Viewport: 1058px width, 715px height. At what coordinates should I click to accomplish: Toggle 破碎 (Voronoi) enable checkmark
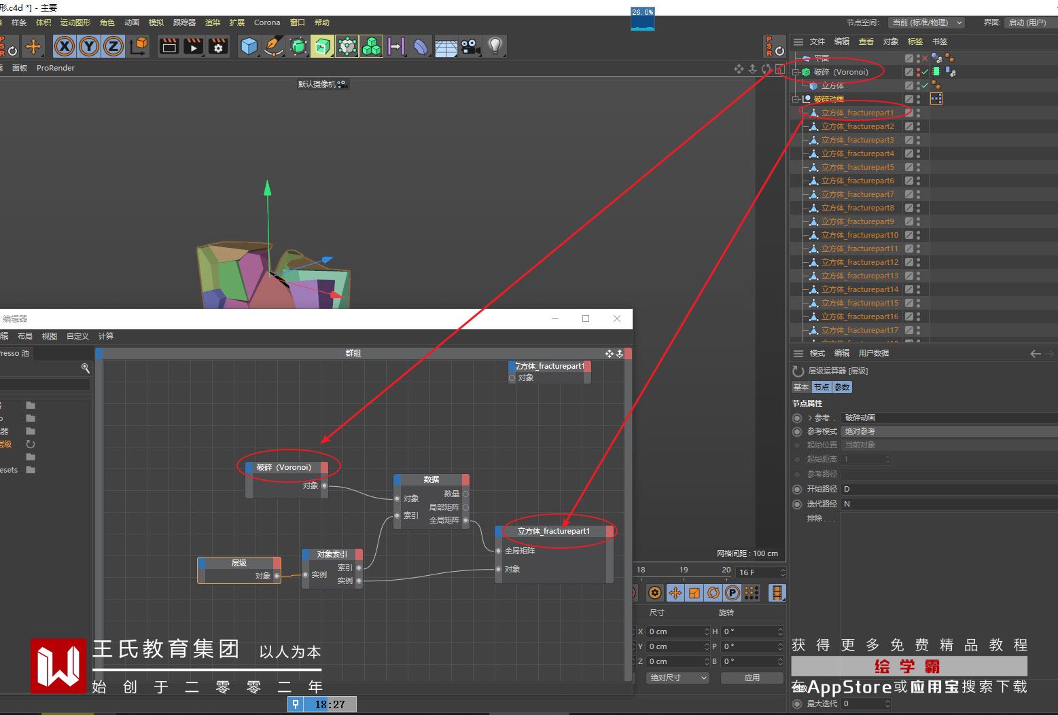(x=924, y=71)
